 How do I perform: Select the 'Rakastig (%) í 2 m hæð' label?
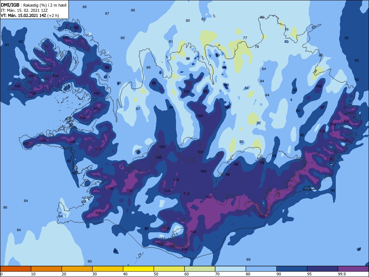45,5
